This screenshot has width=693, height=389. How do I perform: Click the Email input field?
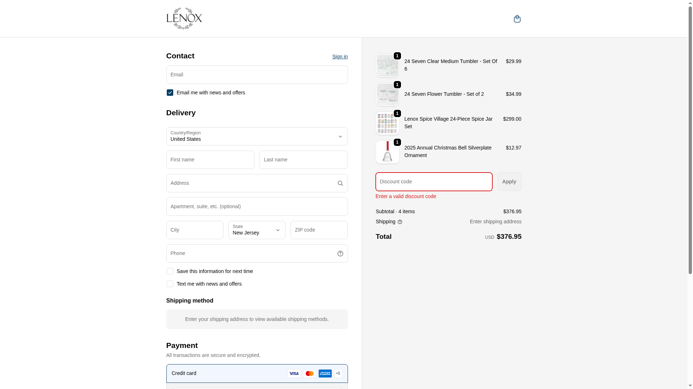point(257,75)
